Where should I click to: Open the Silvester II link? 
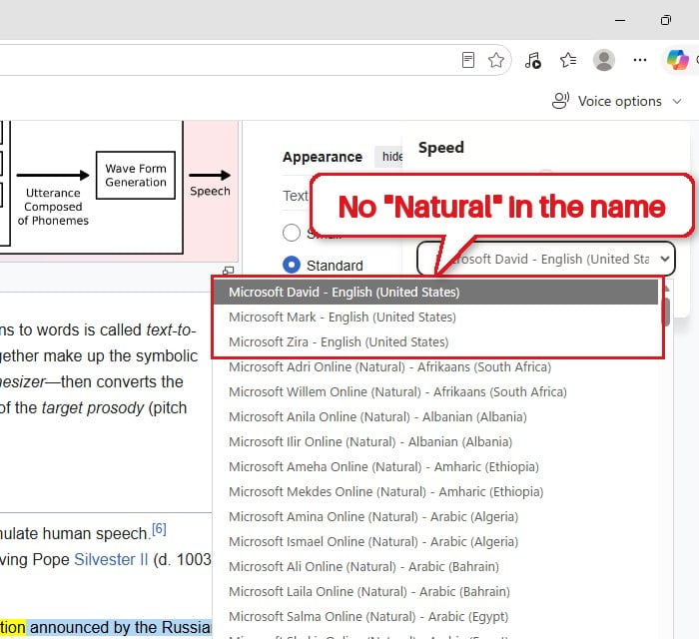(x=111, y=559)
